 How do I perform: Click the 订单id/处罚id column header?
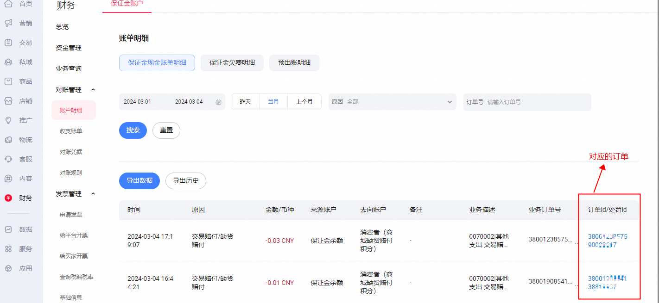pyautogui.click(x=607, y=210)
